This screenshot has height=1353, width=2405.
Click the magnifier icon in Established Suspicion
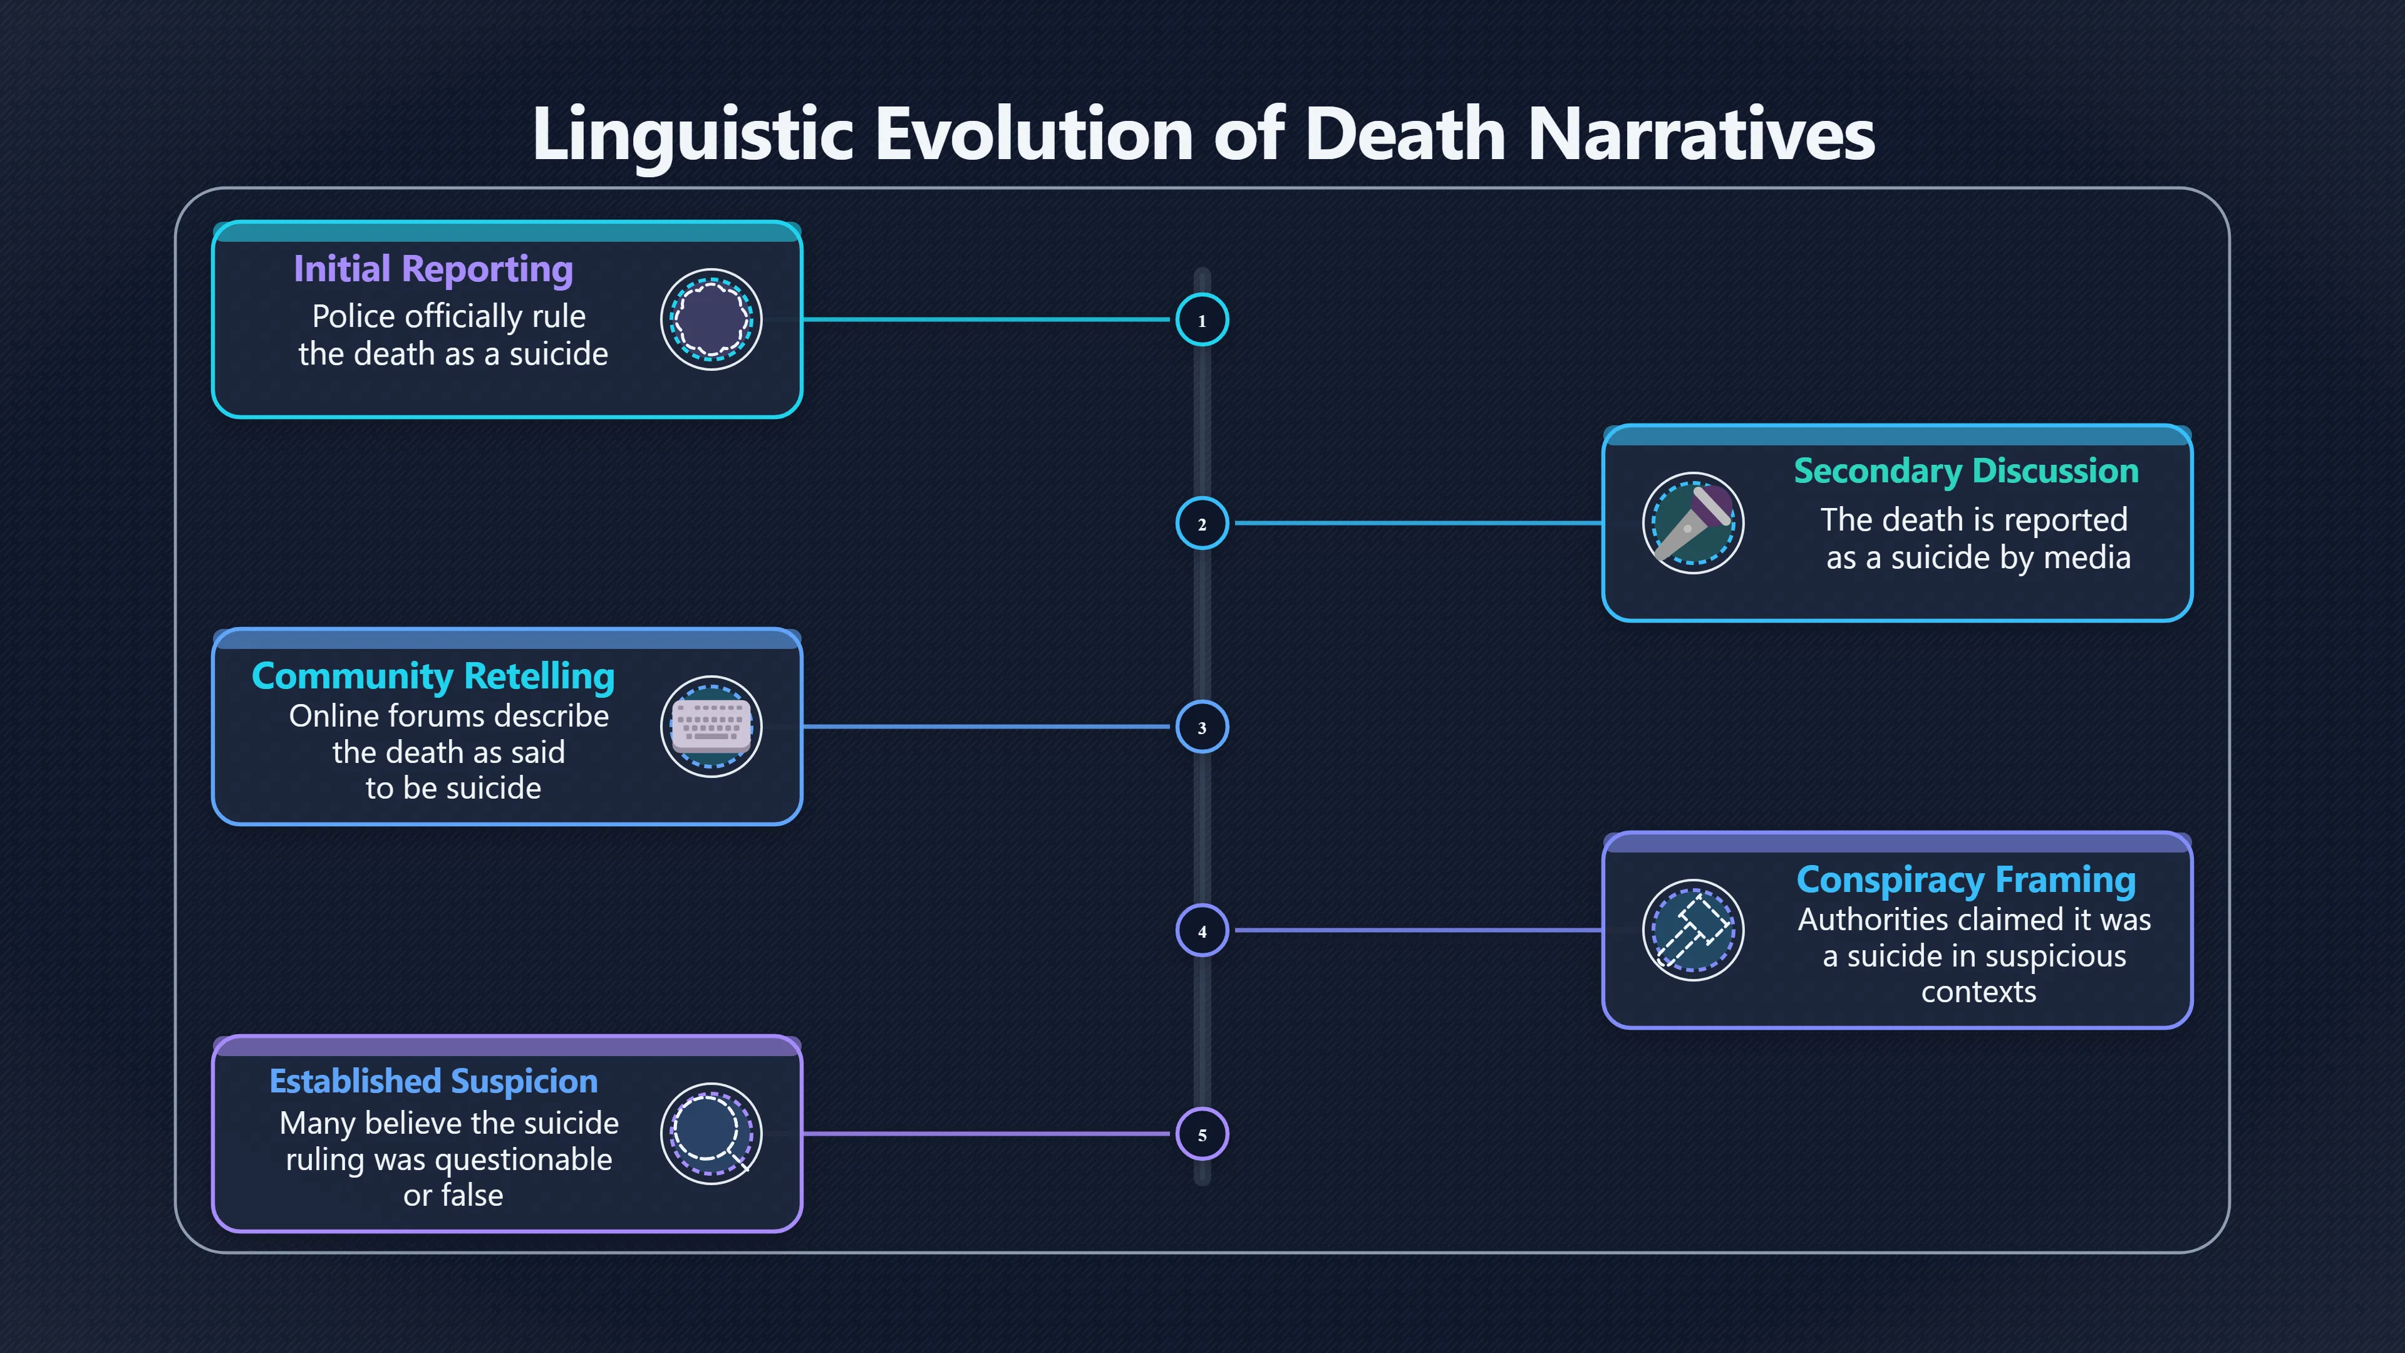pyautogui.click(x=711, y=1134)
